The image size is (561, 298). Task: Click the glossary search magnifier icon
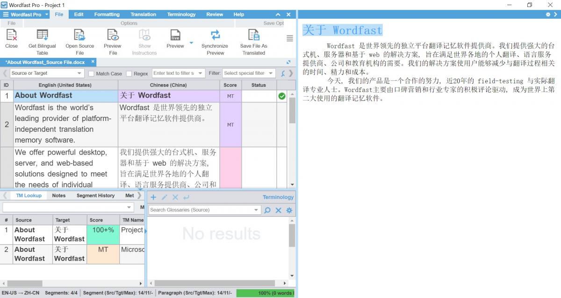point(267,210)
